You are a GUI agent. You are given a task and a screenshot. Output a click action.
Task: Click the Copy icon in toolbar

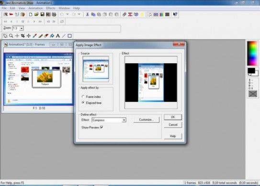point(93,14)
